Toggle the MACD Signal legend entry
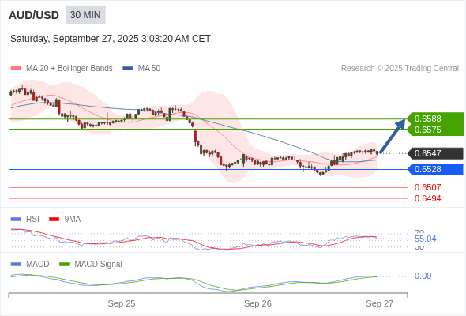This screenshot has height=316, width=466. coord(91,265)
